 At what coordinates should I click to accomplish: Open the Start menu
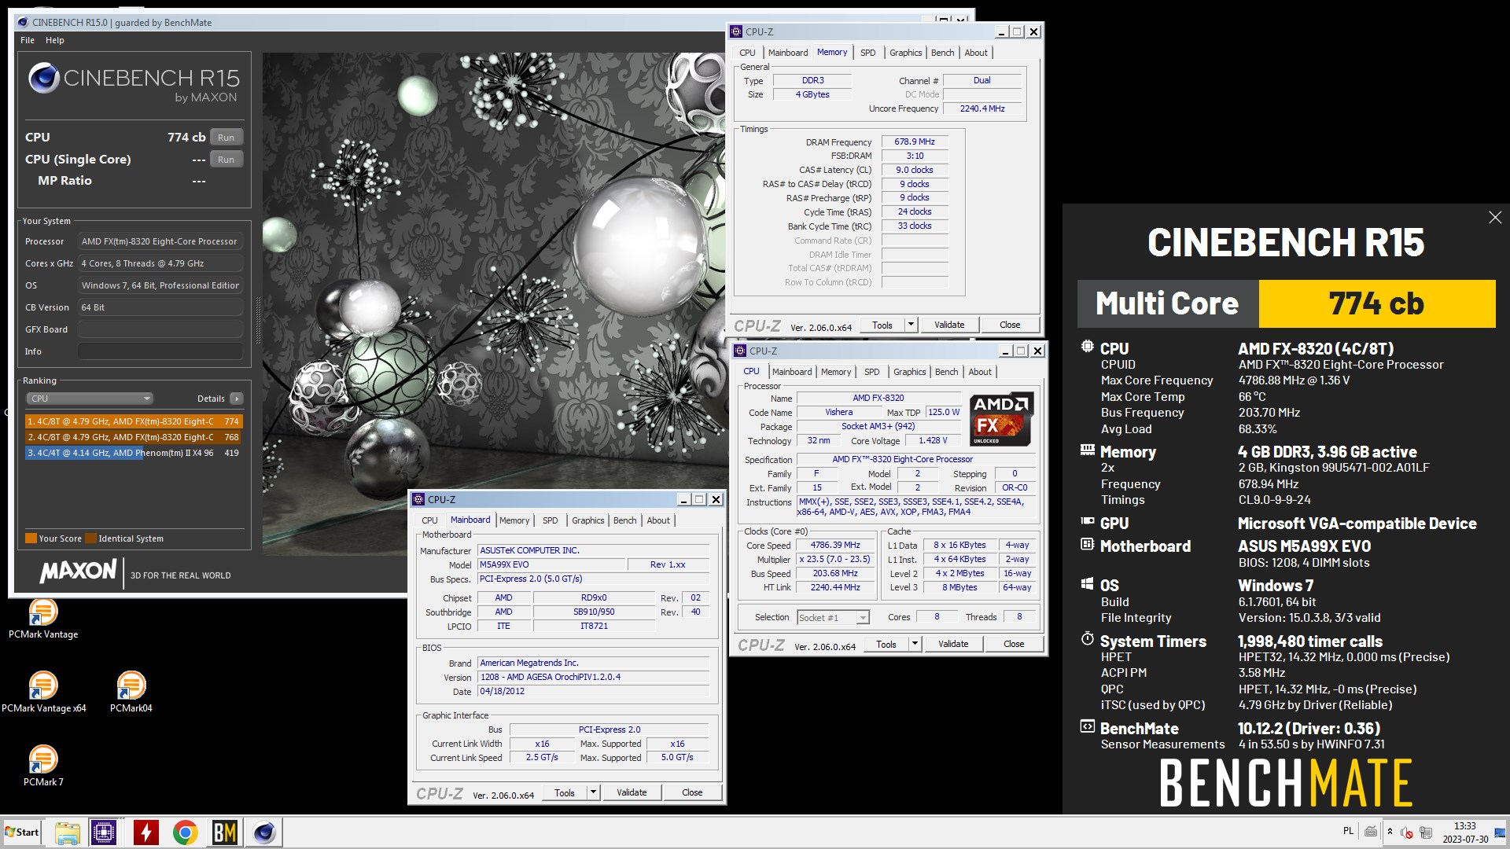(22, 832)
